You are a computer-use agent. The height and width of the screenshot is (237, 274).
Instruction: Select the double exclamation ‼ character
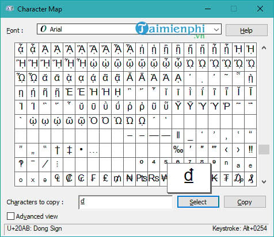coord(250,150)
